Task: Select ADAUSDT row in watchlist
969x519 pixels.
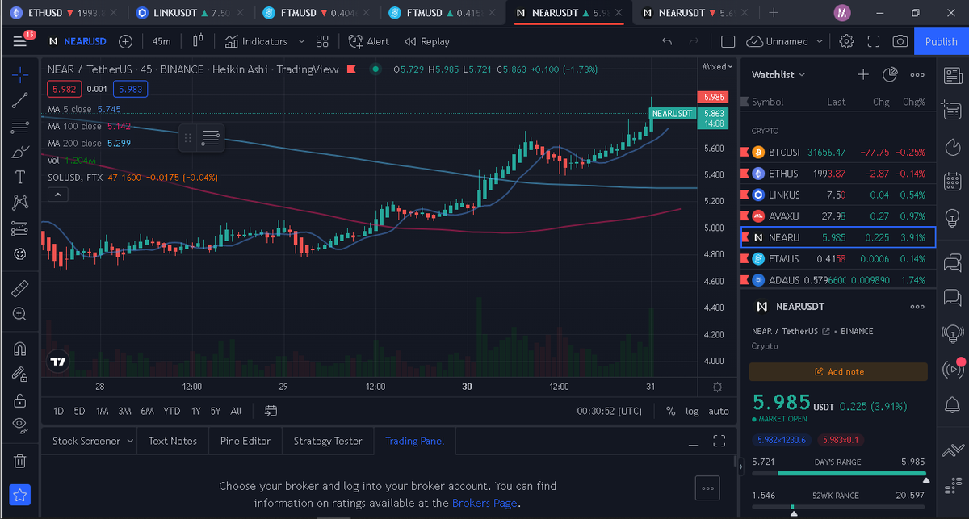Action: [x=838, y=280]
